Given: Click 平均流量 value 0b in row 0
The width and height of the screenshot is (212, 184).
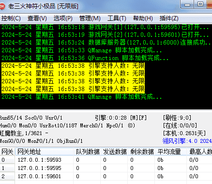Looking at the screenshot, I should tap(161, 160).
